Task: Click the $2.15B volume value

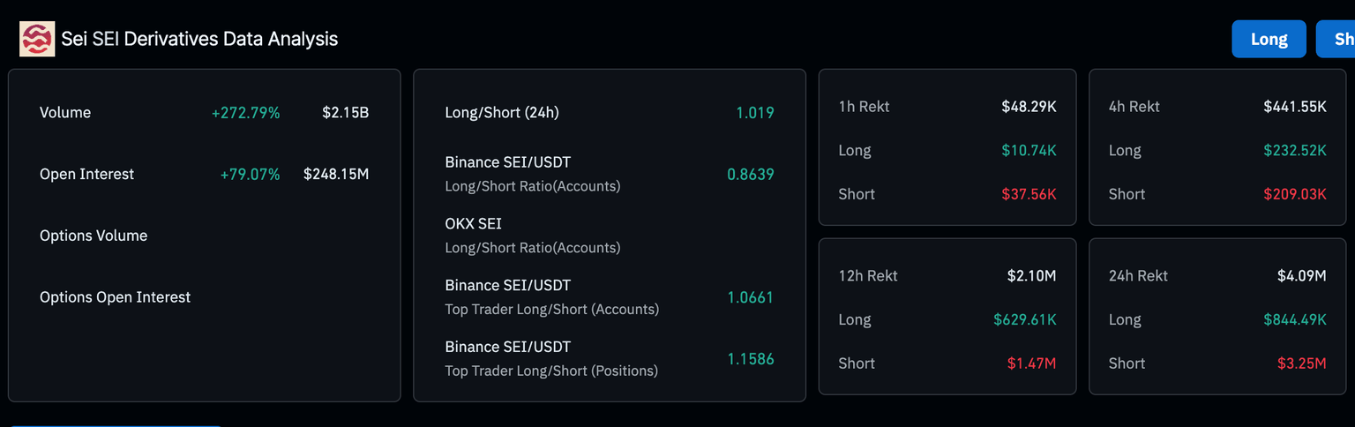Action: pyautogui.click(x=345, y=113)
